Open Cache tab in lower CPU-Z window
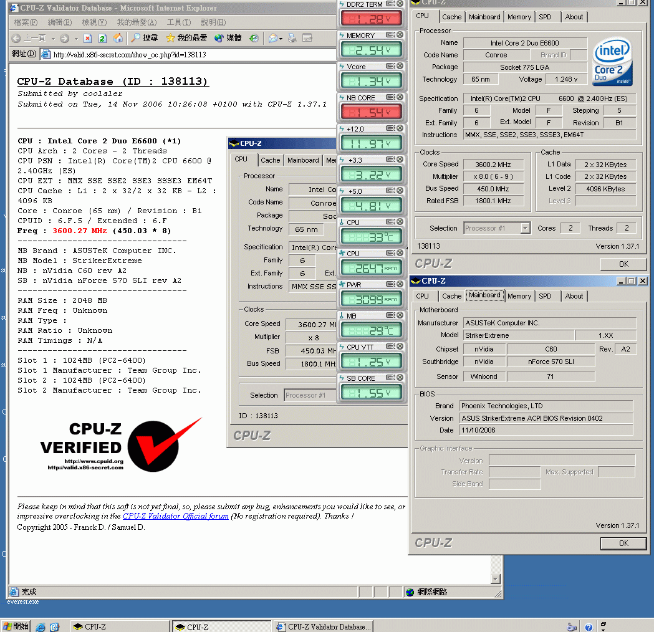654x632 pixels. click(x=452, y=296)
